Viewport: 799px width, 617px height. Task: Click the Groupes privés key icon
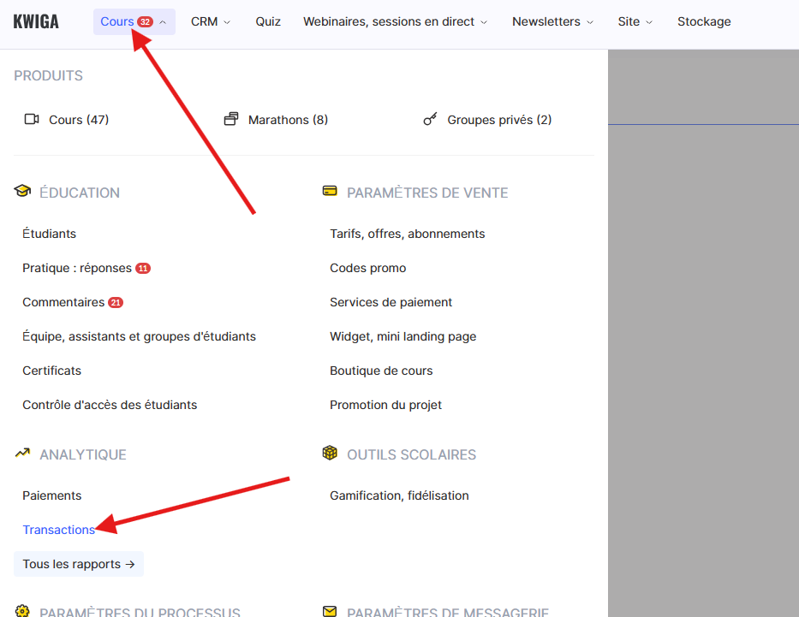click(x=430, y=119)
